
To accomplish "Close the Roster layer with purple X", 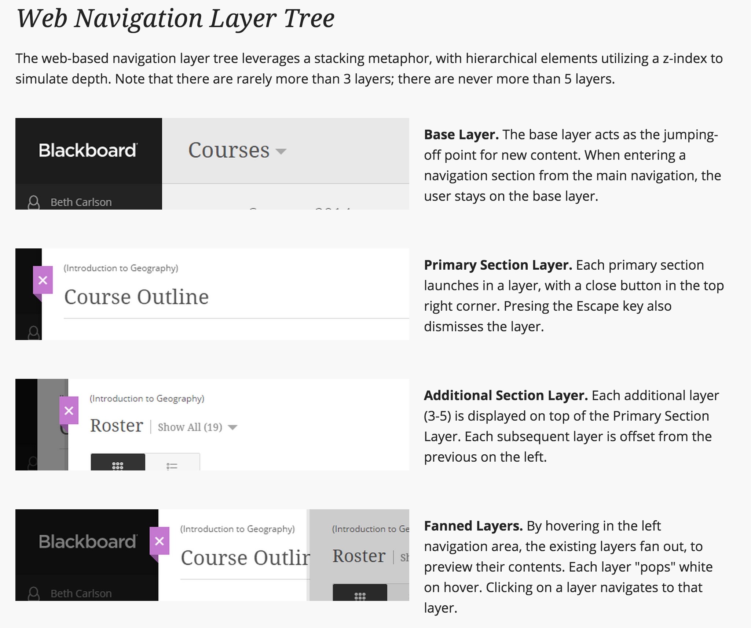I will tap(69, 410).
